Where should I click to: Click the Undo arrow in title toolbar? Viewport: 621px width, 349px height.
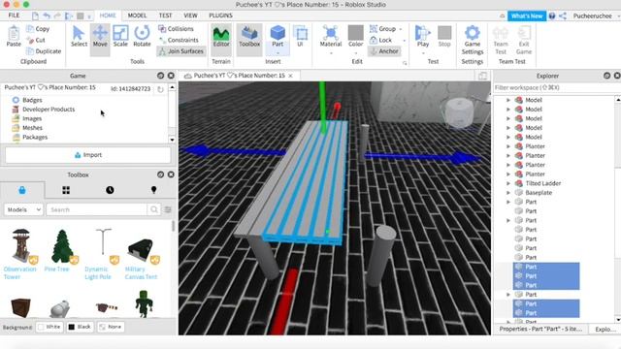(x=47, y=16)
